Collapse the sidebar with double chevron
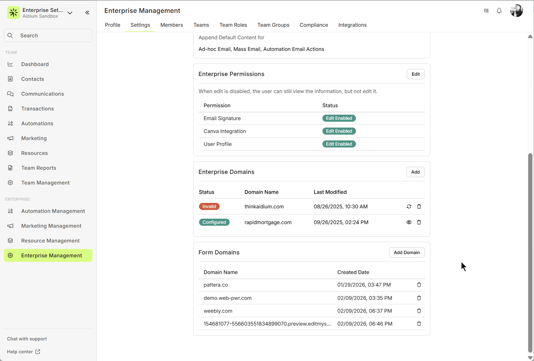Screen dimensions: 534x361 pyautogui.click(x=87, y=13)
